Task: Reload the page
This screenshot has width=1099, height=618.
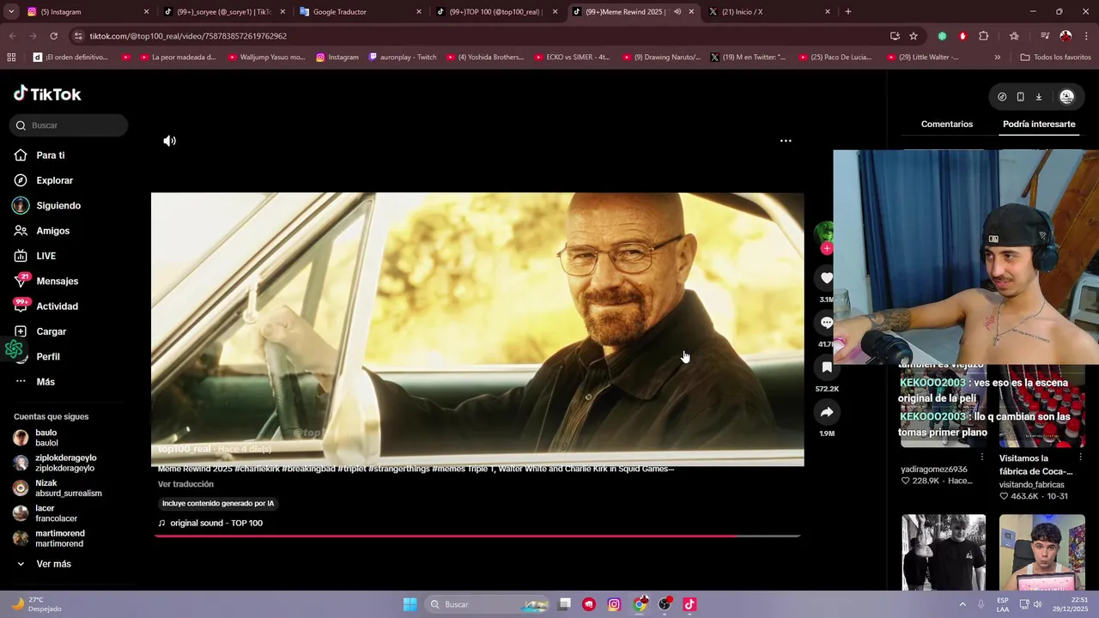Action: (x=53, y=36)
